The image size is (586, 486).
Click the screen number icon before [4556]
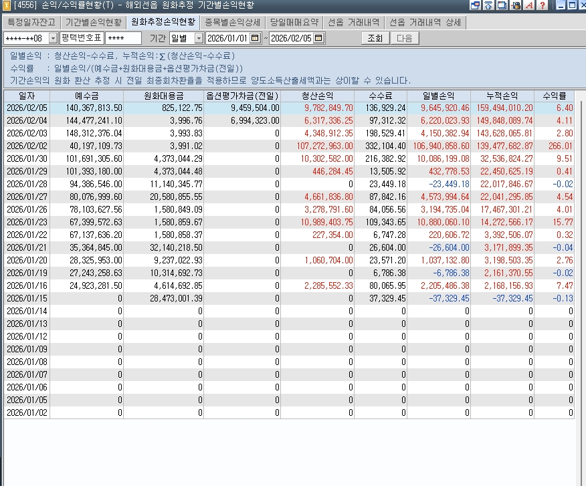[x=6, y=5]
